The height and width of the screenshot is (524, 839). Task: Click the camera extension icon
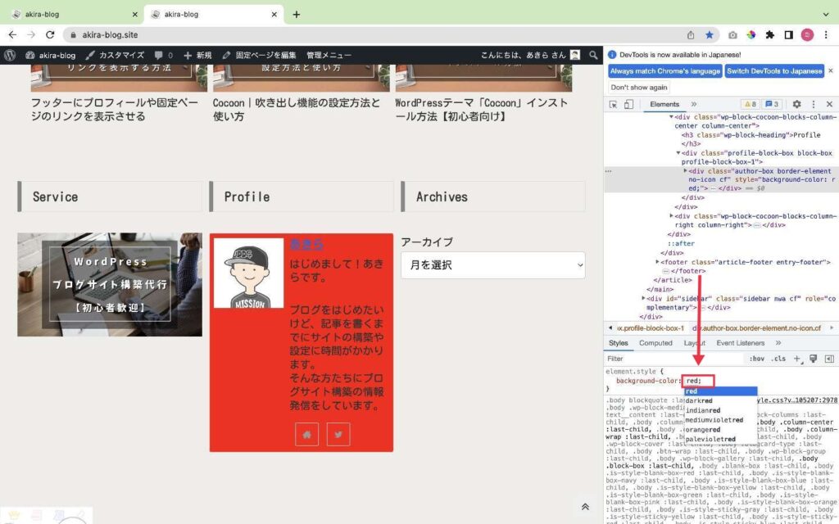tap(732, 34)
